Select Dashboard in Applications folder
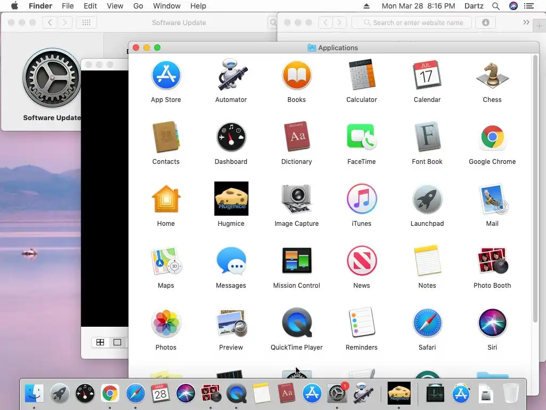Viewport: 546px width, 410px height. point(231,137)
